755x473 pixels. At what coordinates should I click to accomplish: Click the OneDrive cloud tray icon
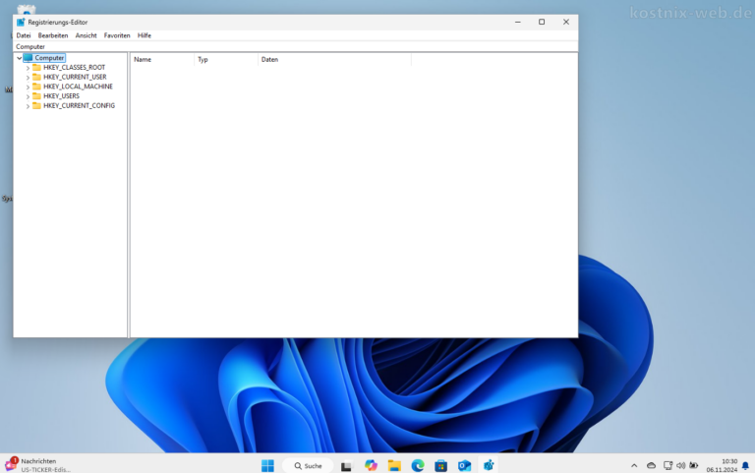pos(651,466)
